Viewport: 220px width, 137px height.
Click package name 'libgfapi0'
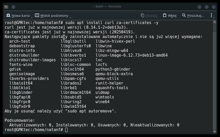(x=20, y=97)
